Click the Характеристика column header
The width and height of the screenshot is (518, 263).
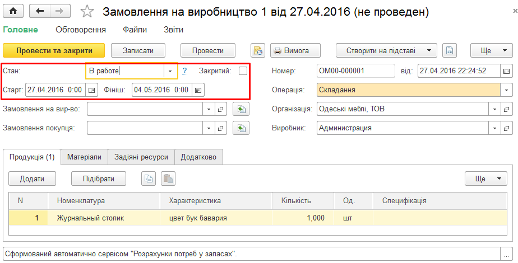[216, 201]
